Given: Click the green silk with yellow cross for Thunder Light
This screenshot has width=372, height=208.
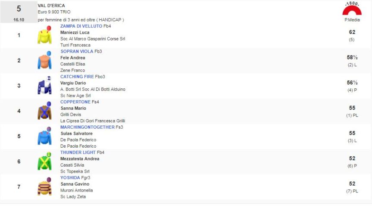Looking at the screenshot, I should 44,161.
